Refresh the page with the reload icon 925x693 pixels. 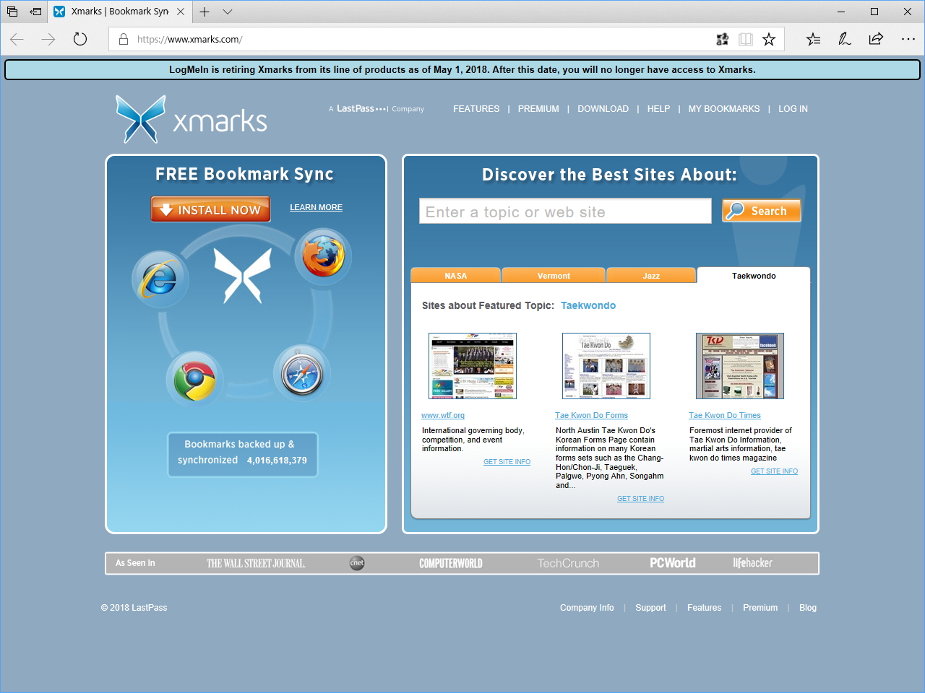click(79, 40)
